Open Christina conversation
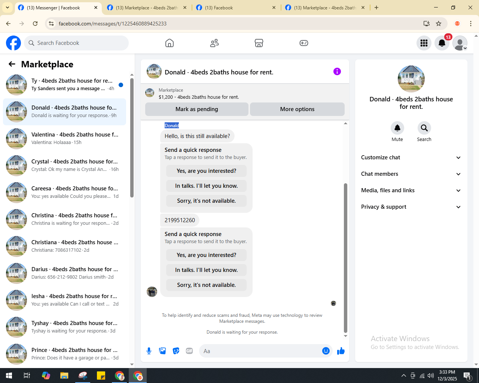479x383 pixels. [x=64, y=219]
